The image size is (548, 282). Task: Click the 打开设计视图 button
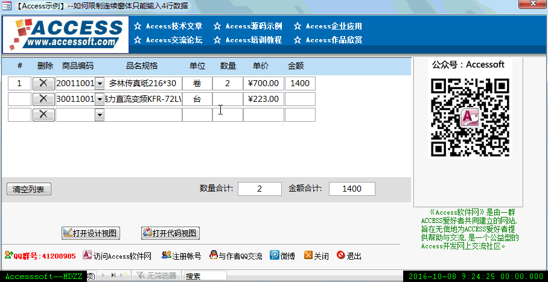91,233
